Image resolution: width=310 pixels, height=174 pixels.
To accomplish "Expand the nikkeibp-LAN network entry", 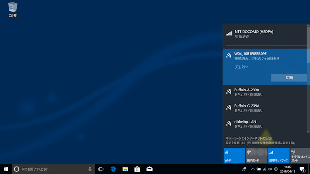I will click(x=264, y=124).
